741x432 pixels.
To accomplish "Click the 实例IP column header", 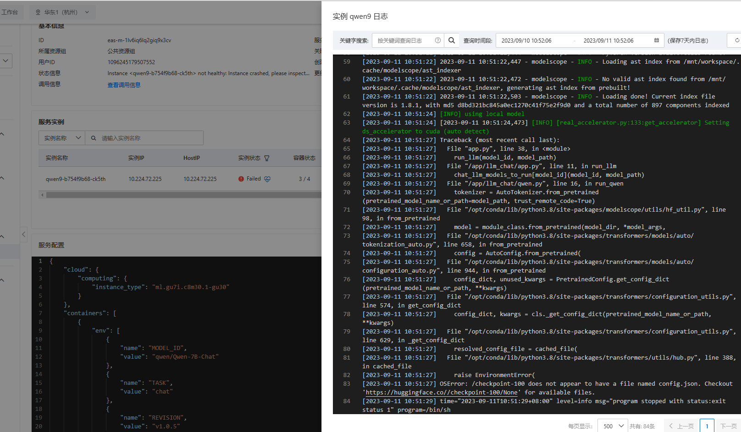I will (x=136, y=158).
